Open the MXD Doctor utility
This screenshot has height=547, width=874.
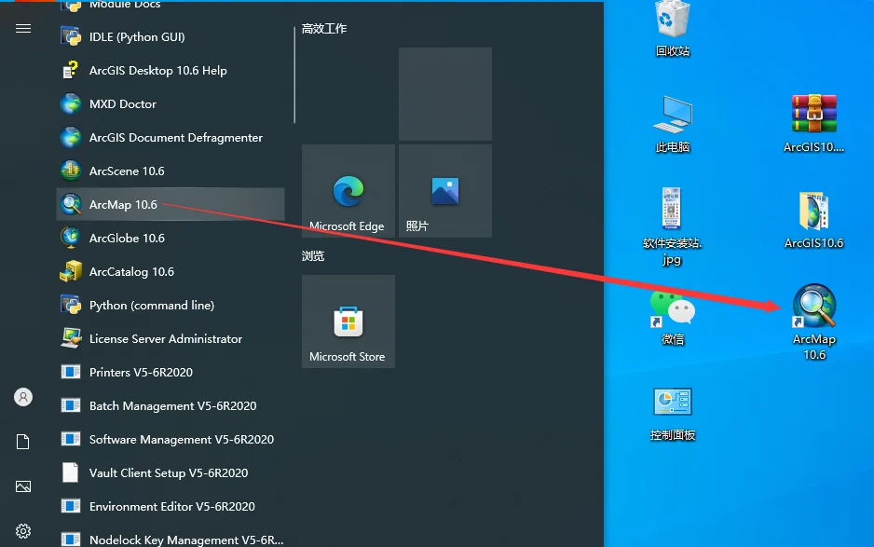pos(171,103)
